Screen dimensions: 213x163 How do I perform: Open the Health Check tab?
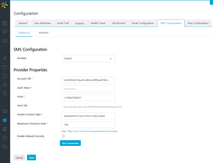tap(98, 23)
